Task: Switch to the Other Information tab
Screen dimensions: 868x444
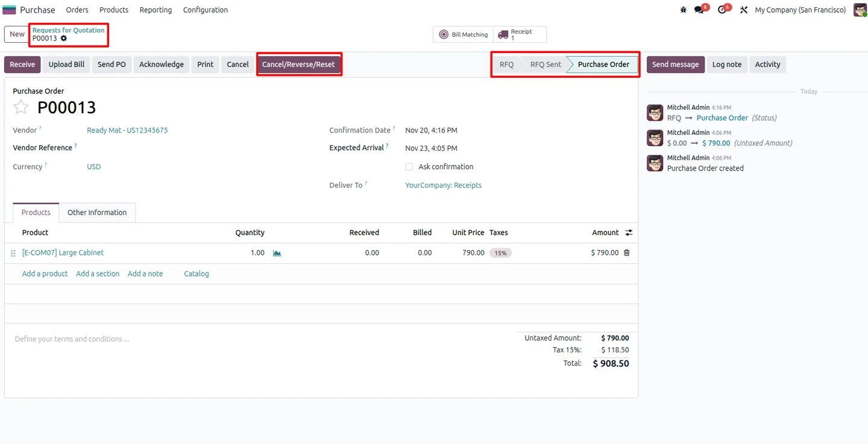Action: (97, 213)
